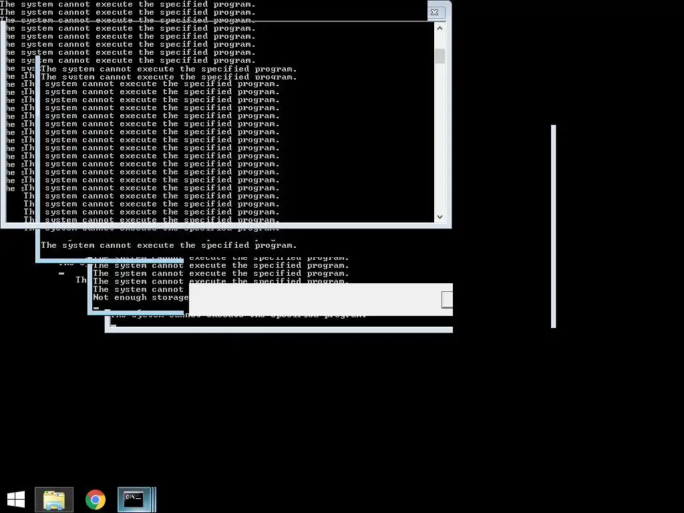The height and width of the screenshot is (513, 684).
Task: Click the console vertical scrollbar thumb
Action: tap(440, 56)
